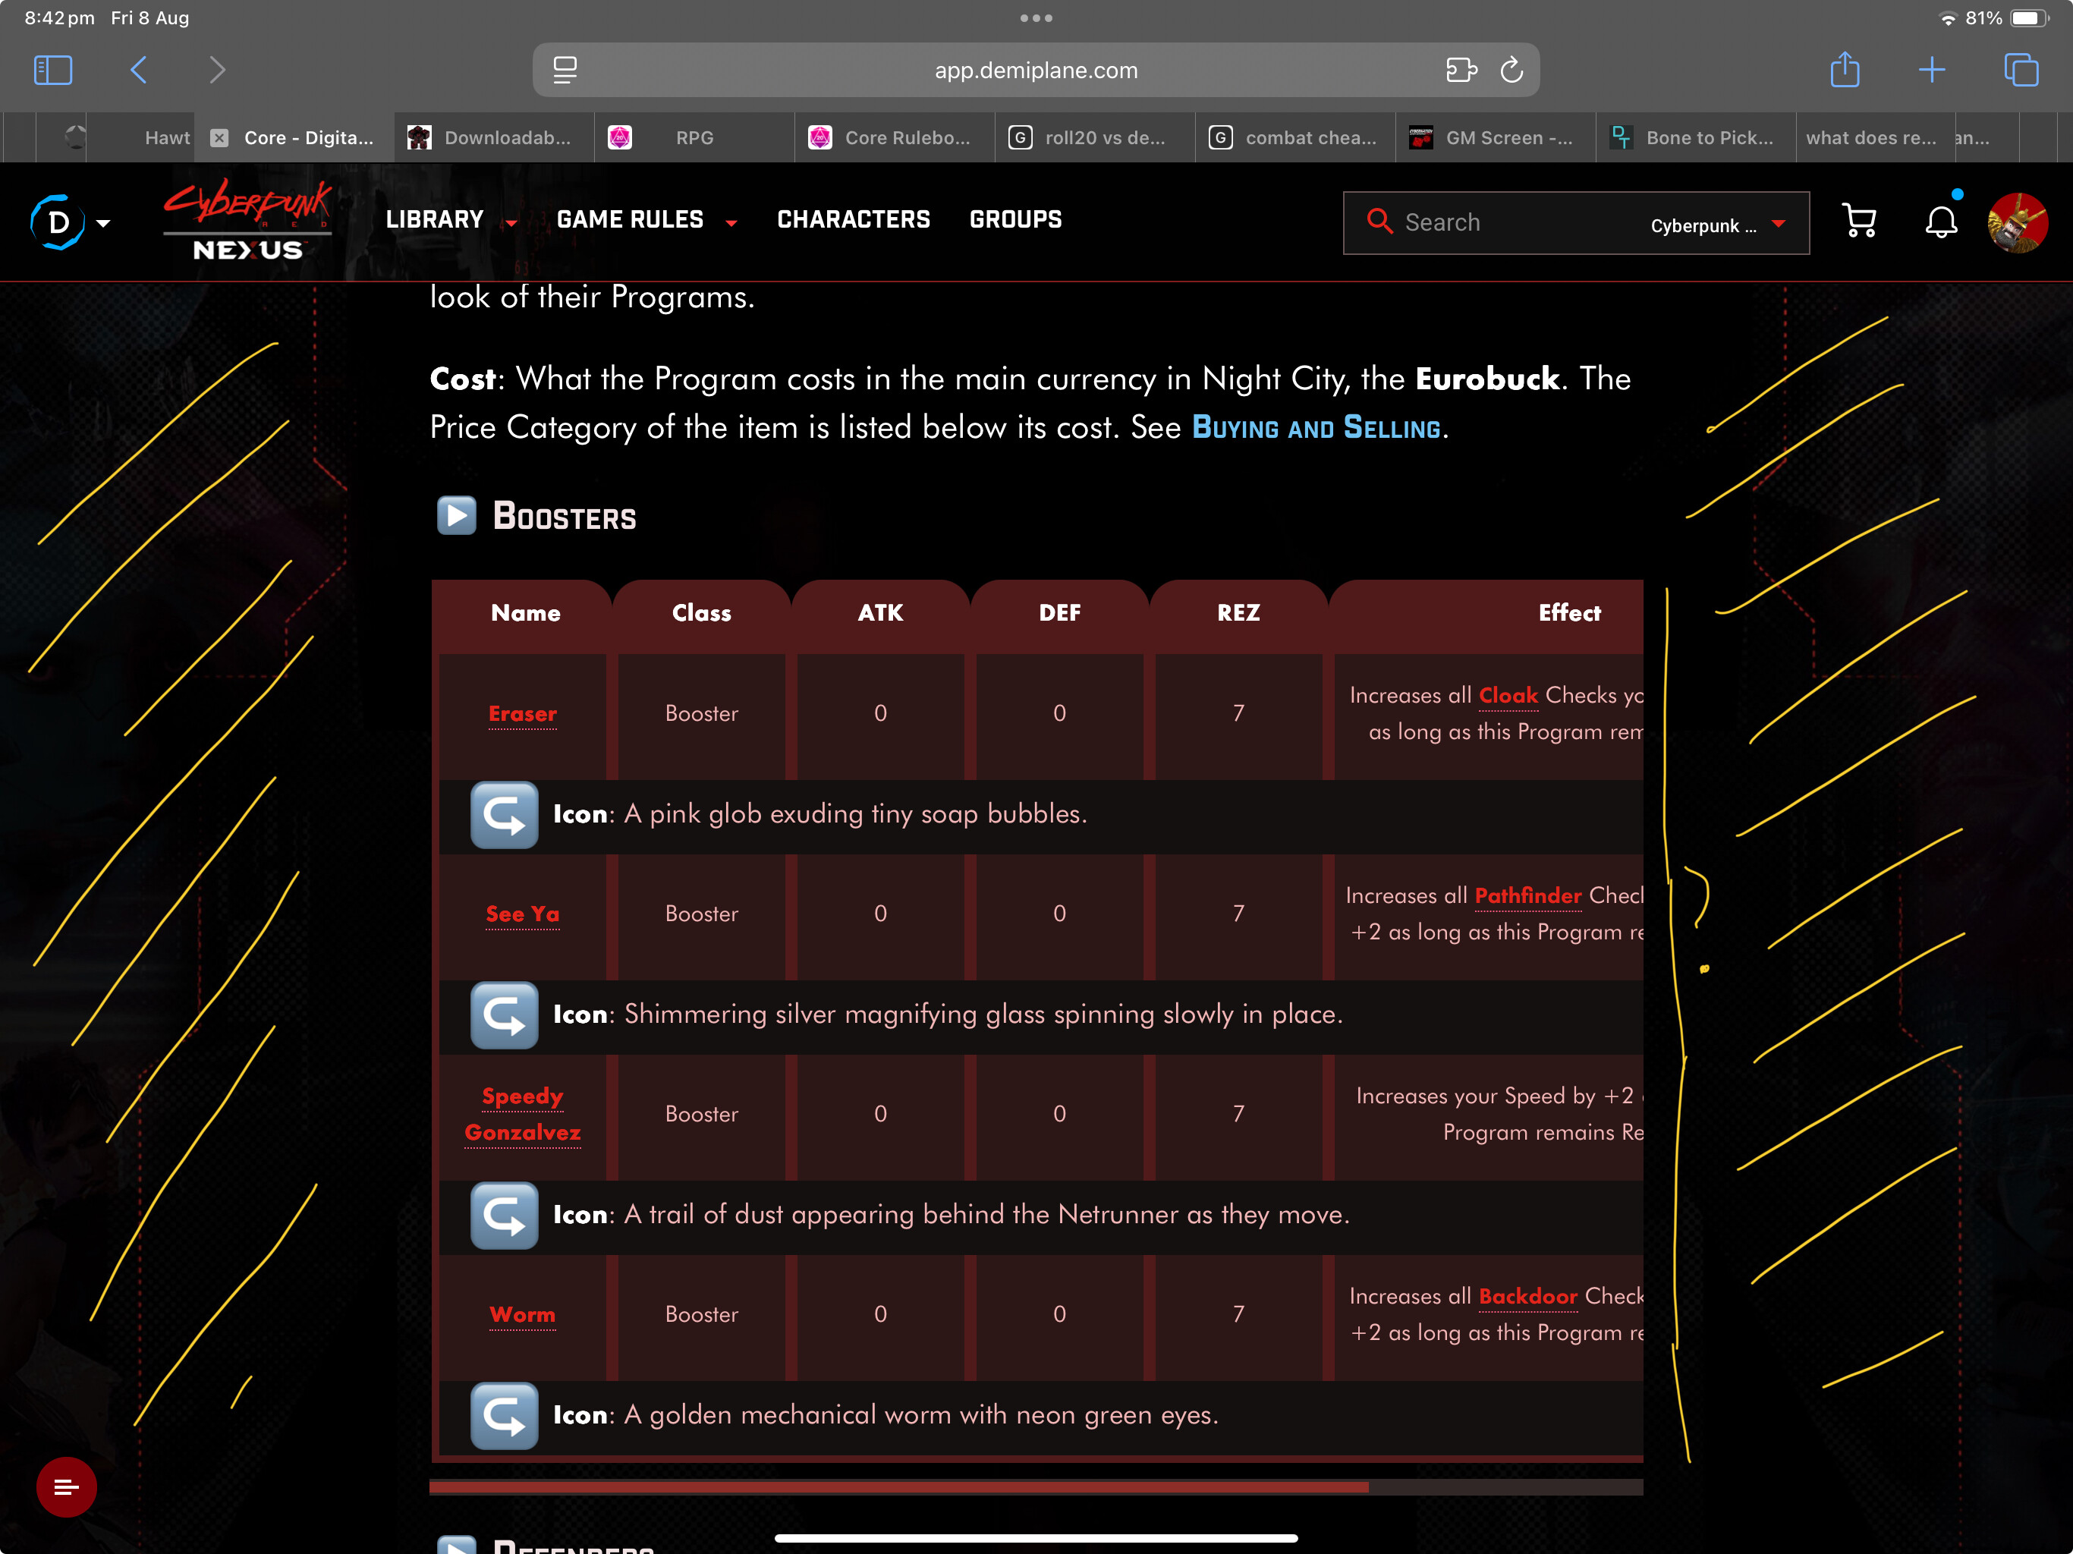Open Cyberpunk RED Nexus home logo
This screenshot has width=2073, height=1554.
pos(247,220)
